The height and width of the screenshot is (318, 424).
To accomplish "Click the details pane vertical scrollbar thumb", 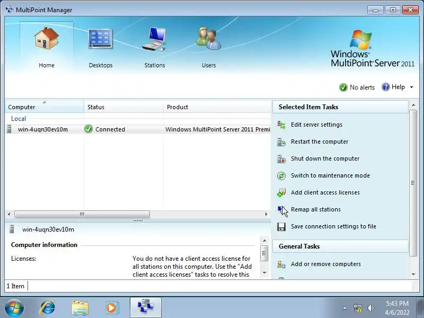I will pyautogui.click(x=264, y=253).
